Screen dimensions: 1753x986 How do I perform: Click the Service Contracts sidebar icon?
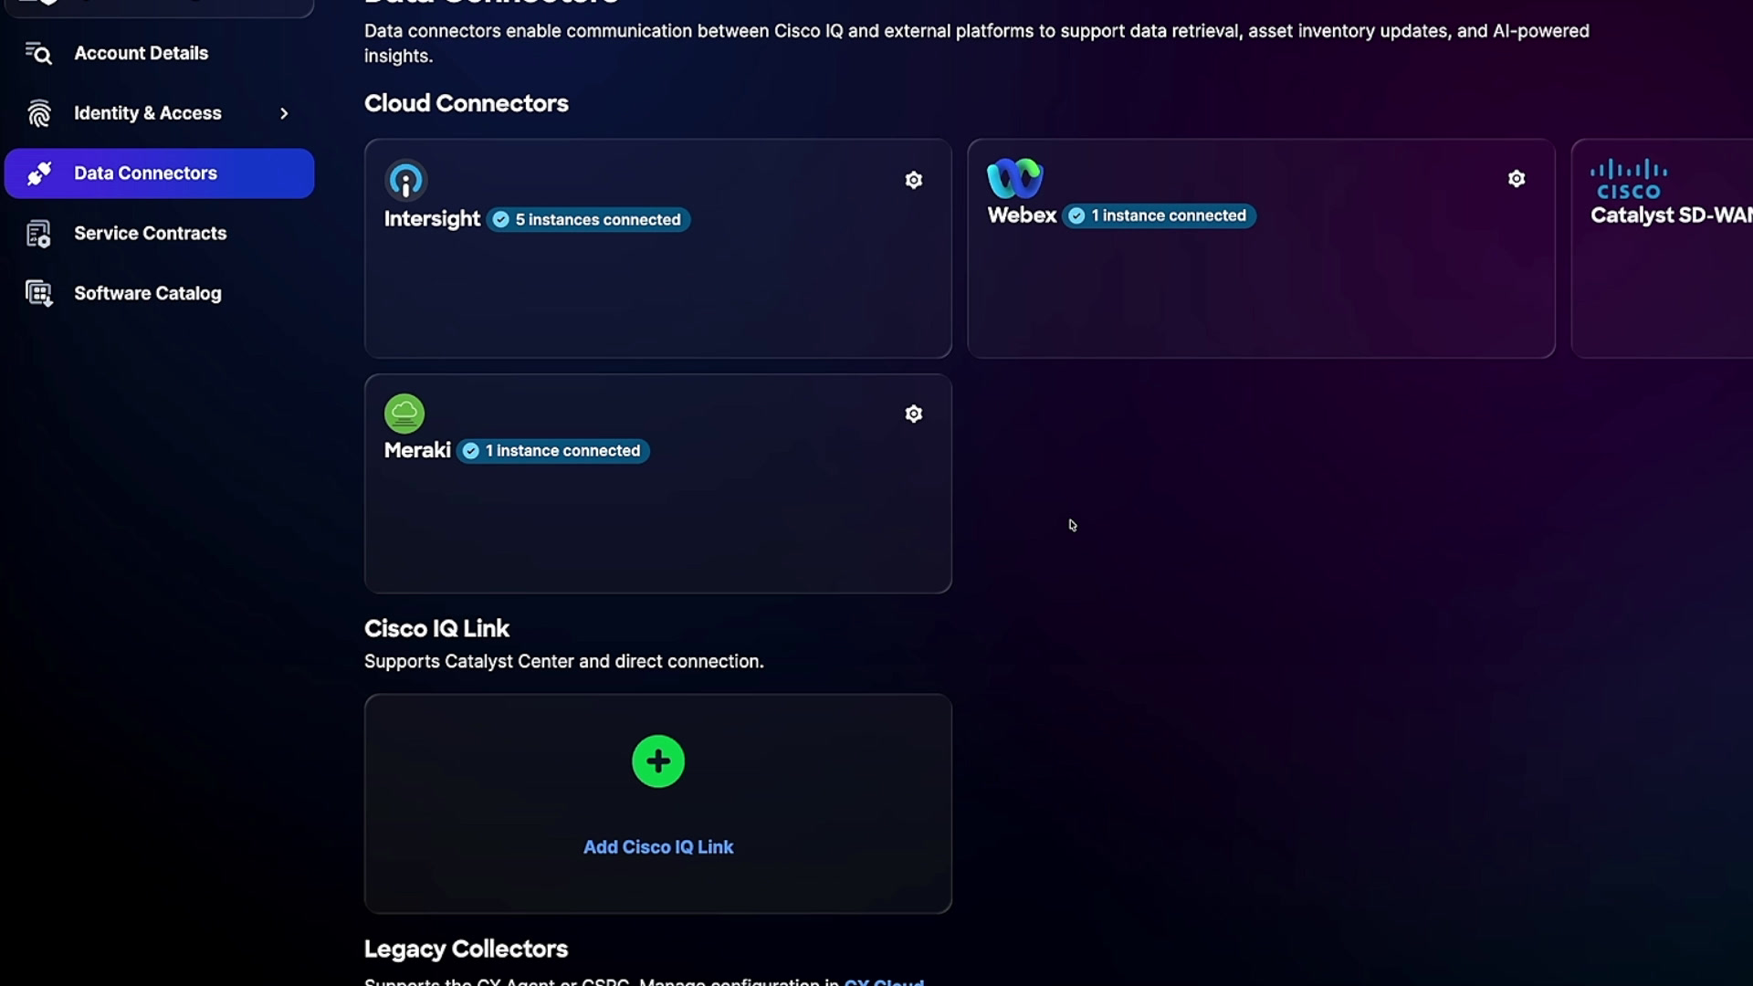point(38,234)
